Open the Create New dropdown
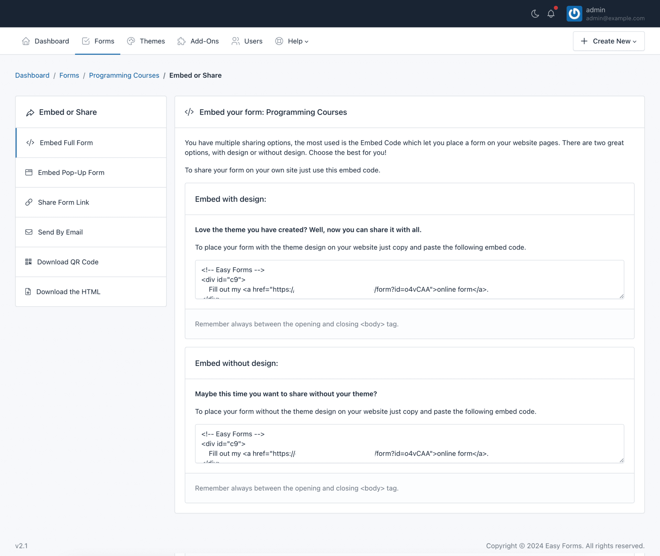660x556 pixels. coord(608,41)
